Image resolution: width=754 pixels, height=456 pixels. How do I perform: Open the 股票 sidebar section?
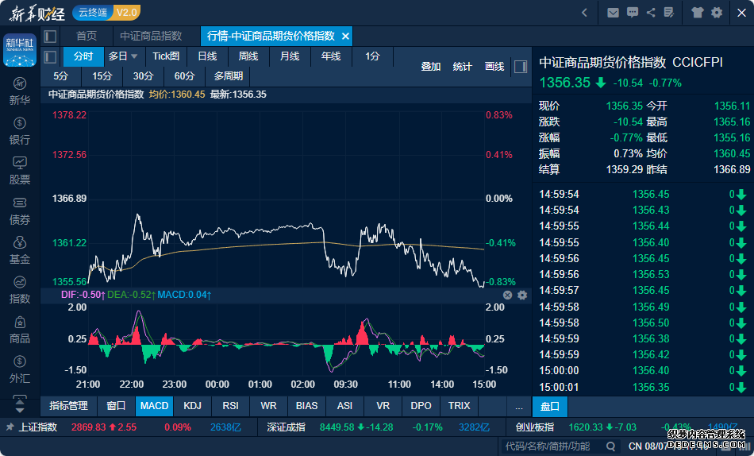click(20, 171)
